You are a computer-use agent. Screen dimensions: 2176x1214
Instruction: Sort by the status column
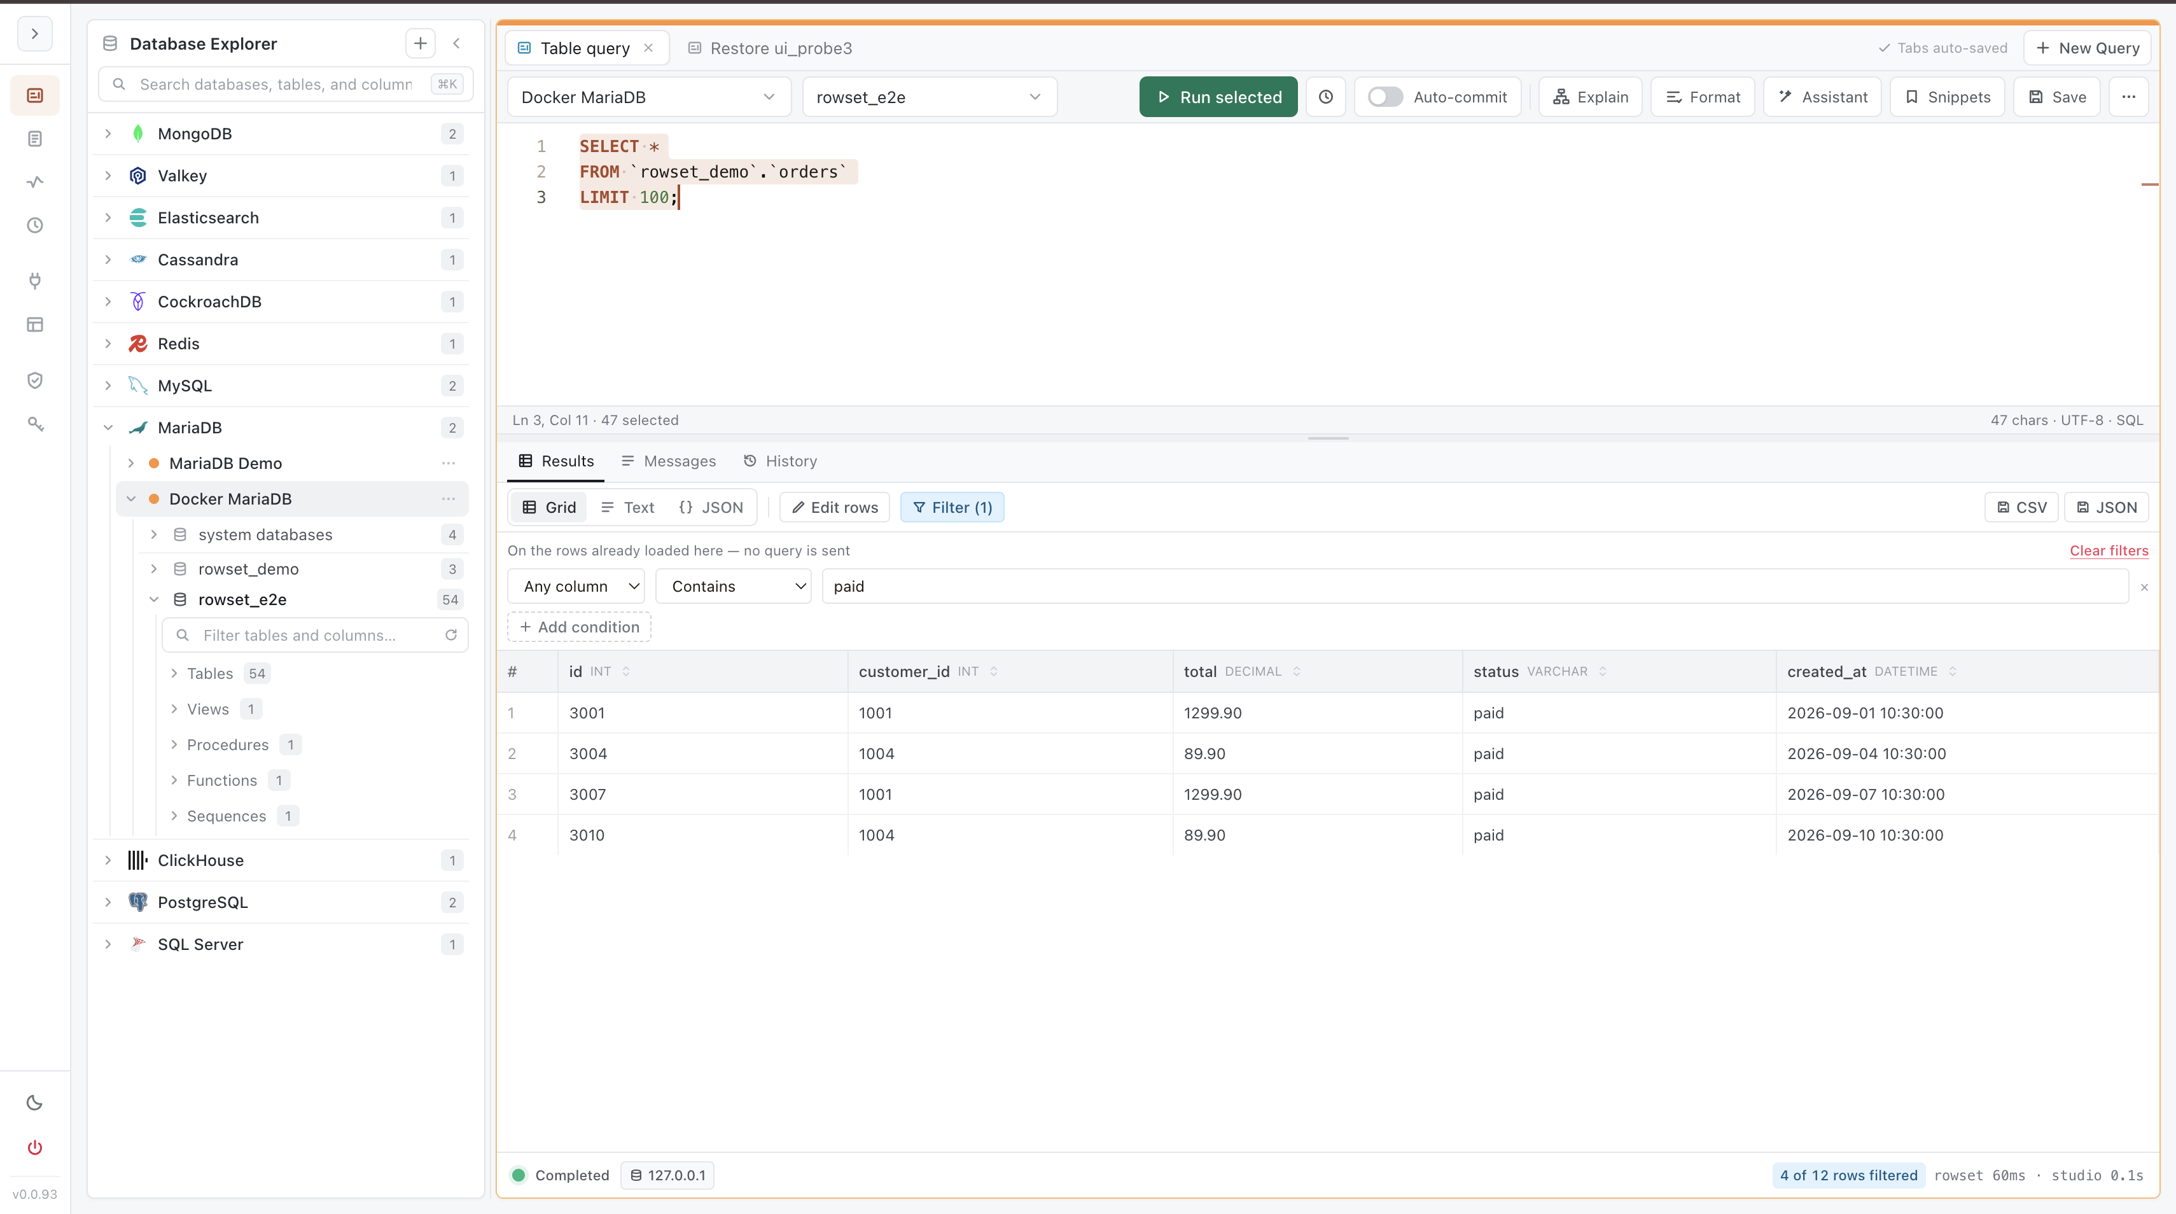tap(1603, 672)
